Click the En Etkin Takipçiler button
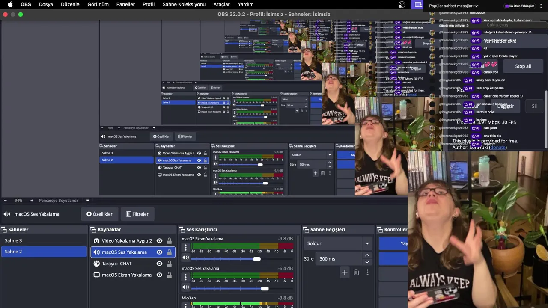Screen dimensions: 548x308 520,6
